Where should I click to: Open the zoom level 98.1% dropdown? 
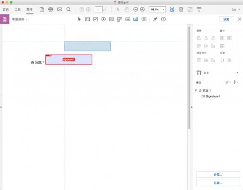click(x=157, y=9)
